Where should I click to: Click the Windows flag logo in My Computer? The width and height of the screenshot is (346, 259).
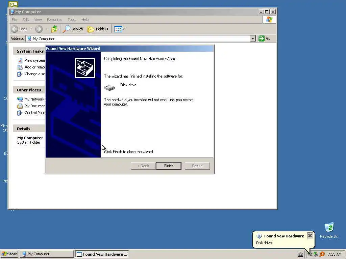click(x=269, y=19)
